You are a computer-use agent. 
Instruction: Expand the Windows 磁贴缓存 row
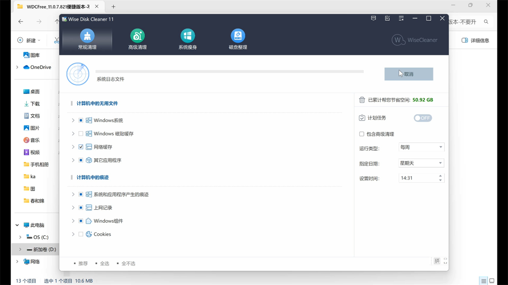pyautogui.click(x=73, y=134)
